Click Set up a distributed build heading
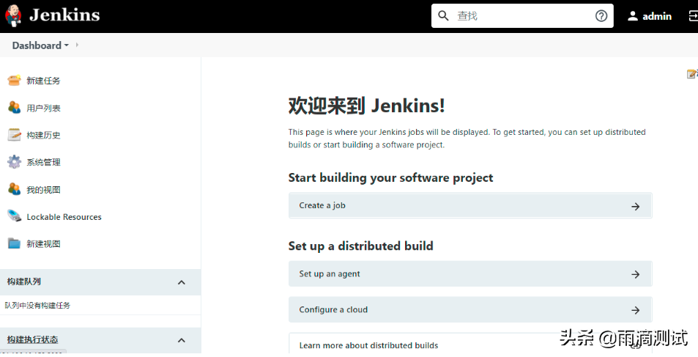 [360, 246]
